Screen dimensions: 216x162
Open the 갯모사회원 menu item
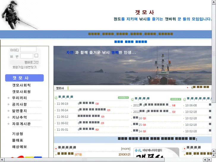point(21,92)
